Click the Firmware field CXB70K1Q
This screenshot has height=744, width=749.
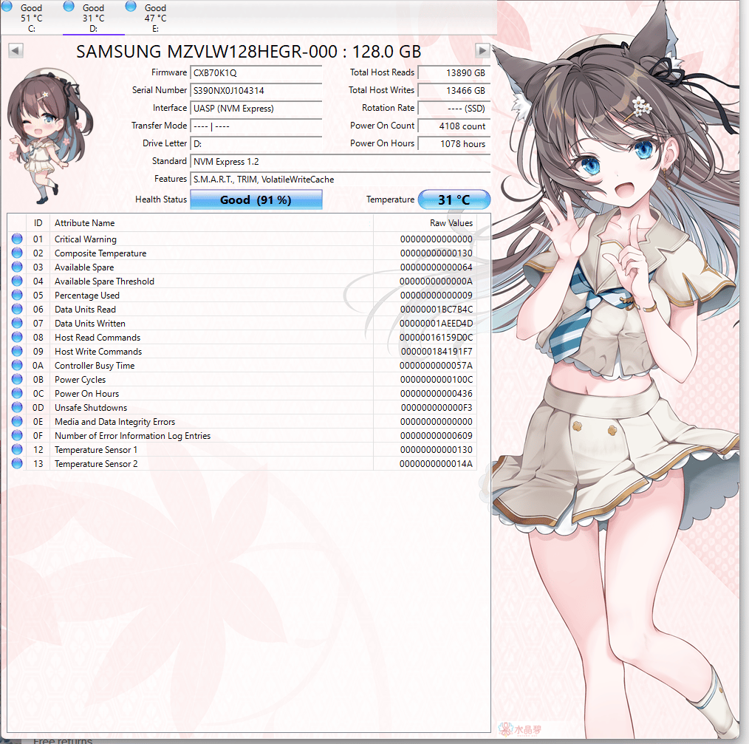coord(256,72)
